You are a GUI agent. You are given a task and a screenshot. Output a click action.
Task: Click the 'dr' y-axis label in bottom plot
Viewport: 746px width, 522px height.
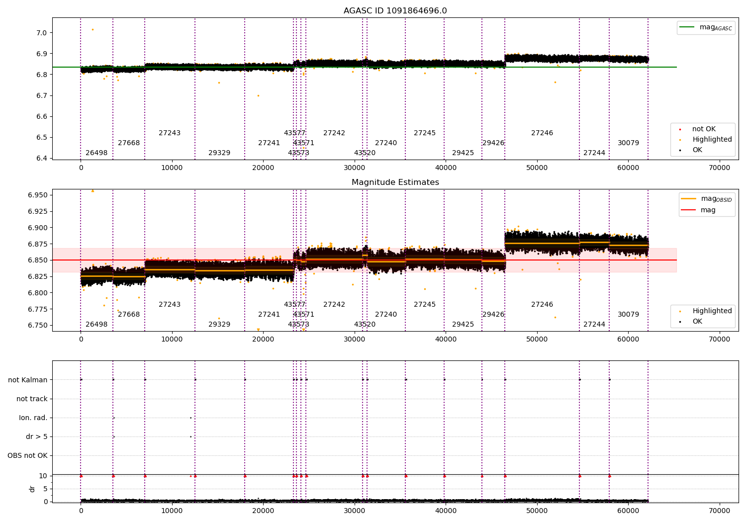tap(32, 489)
